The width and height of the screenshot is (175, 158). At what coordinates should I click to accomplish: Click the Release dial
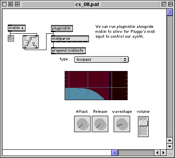coord(100,124)
